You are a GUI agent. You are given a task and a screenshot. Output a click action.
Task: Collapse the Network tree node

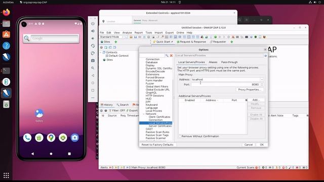point(144,114)
